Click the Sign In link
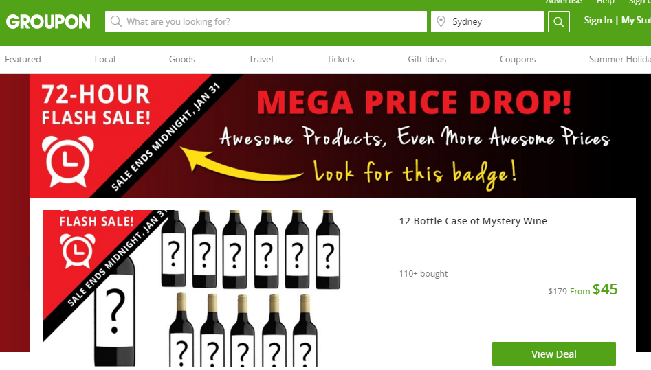This screenshot has height=370, width=651. [x=598, y=21]
